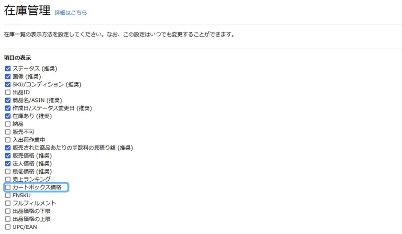Uncheck the 法人価格 (推奨) checkbox
Image resolution: width=402 pixels, height=234 pixels.
tap(8, 164)
